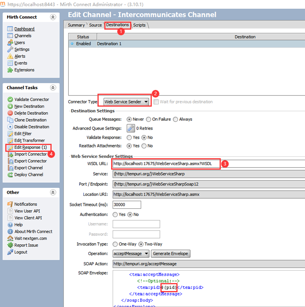The height and width of the screenshot is (307, 305).
Task: Click the Channels list icon
Action: pos(10,36)
